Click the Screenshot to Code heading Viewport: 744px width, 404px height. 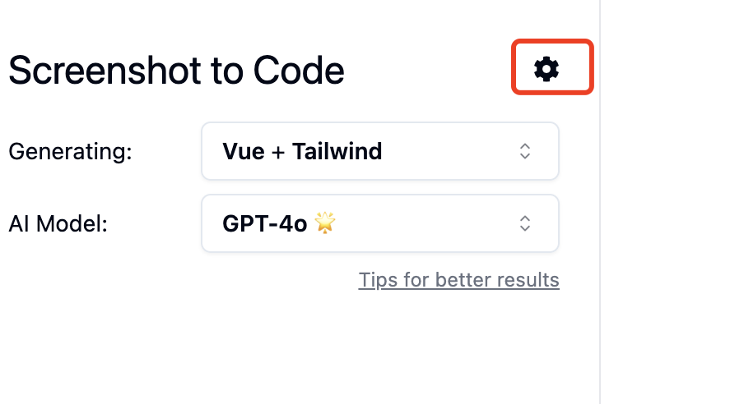(x=176, y=71)
